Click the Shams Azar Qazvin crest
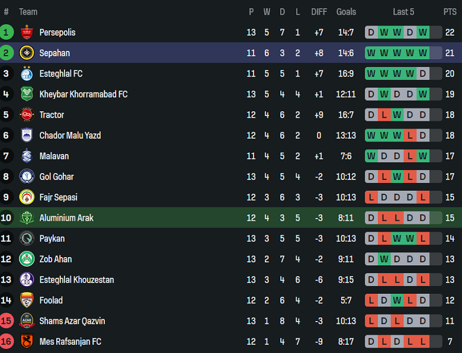This screenshot has height=353, width=462. tap(27, 321)
